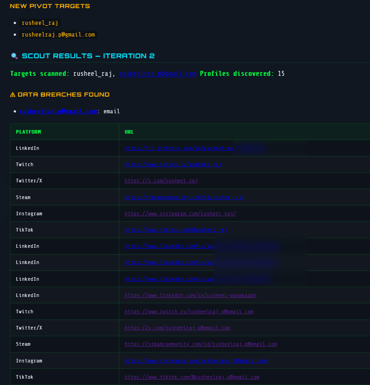370x385 pixels.
Task: Open the TikTok link for @rusheel_raj
Action: tap(176, 230)
